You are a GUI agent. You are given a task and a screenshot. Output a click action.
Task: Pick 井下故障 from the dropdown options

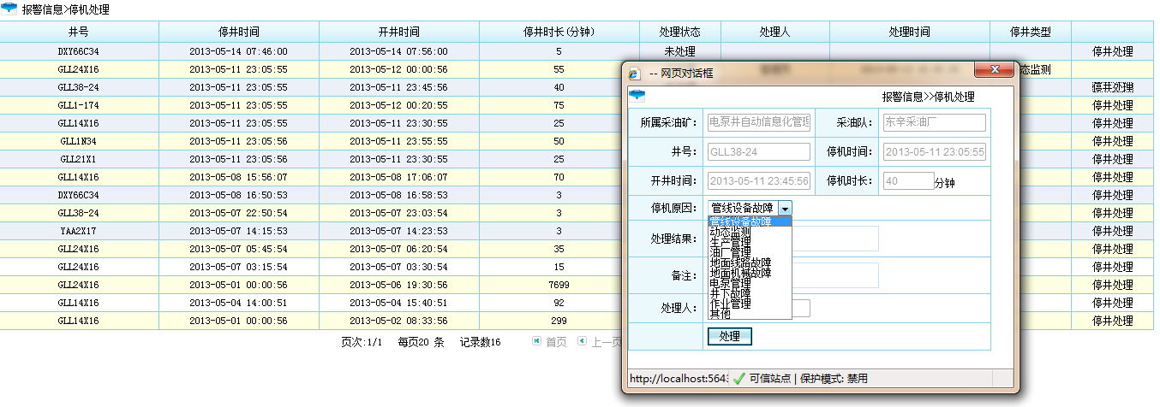(x=731, y=293)
